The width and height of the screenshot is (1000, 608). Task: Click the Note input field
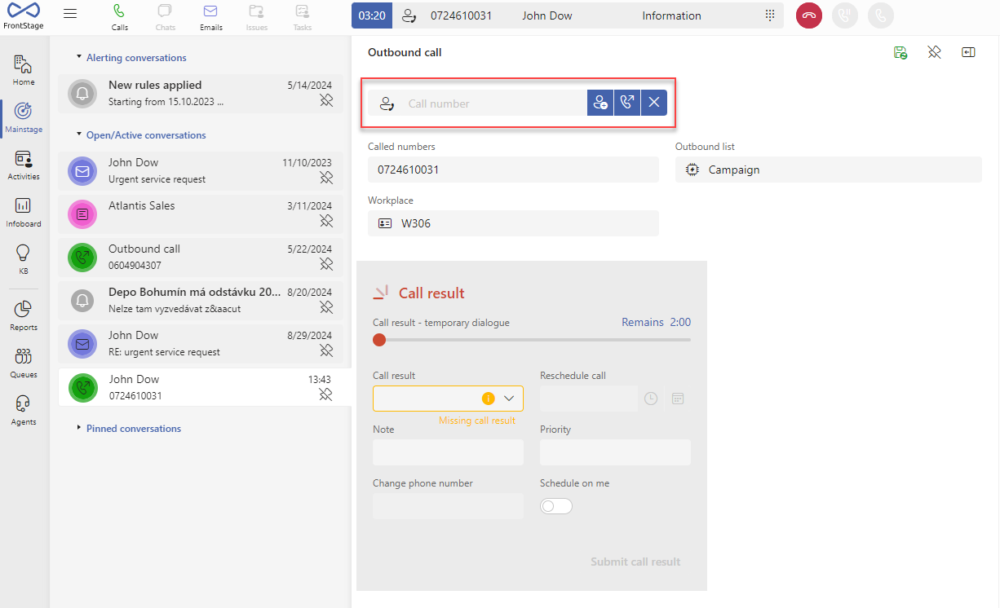coord(448,452)
